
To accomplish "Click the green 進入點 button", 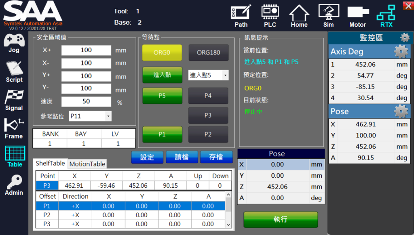I will pyautogui.click(x=162, y=75).
